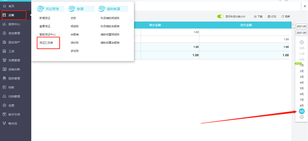Close the current tab with X
Viewport: 308px width, 141px height.
pos(305,6)
